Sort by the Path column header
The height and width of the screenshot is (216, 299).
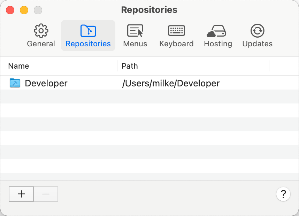click(x=130, y=66)
